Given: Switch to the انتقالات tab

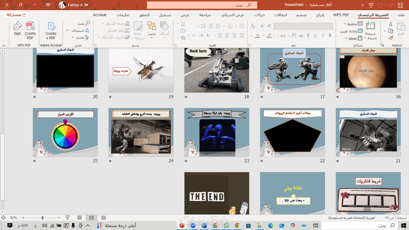Looking at the screenshot, I should pos(281,15).
